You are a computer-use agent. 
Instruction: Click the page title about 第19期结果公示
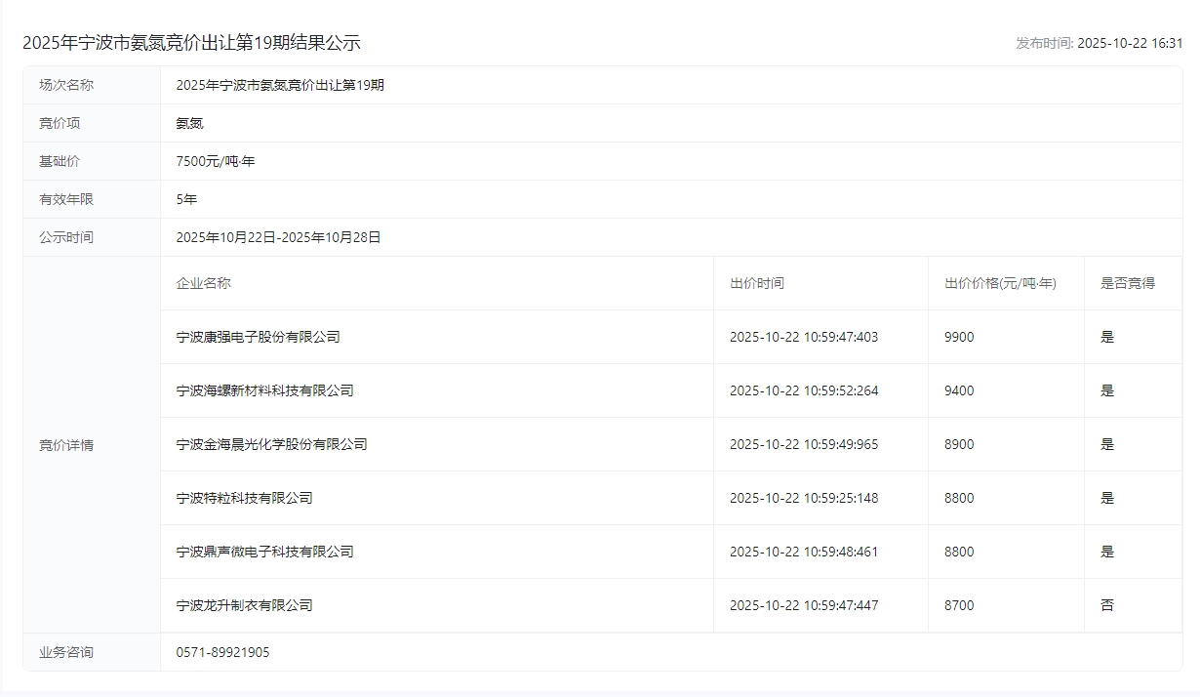click(191, 43)
